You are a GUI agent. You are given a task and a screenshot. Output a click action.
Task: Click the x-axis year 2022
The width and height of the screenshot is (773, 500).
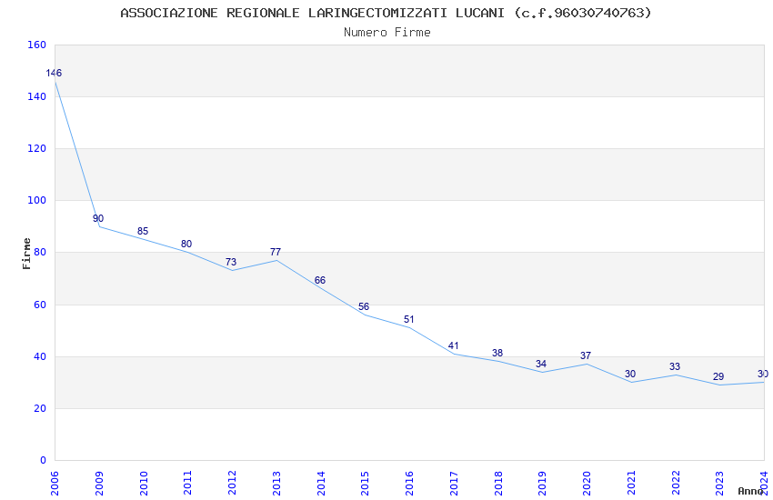pos(676,483)
